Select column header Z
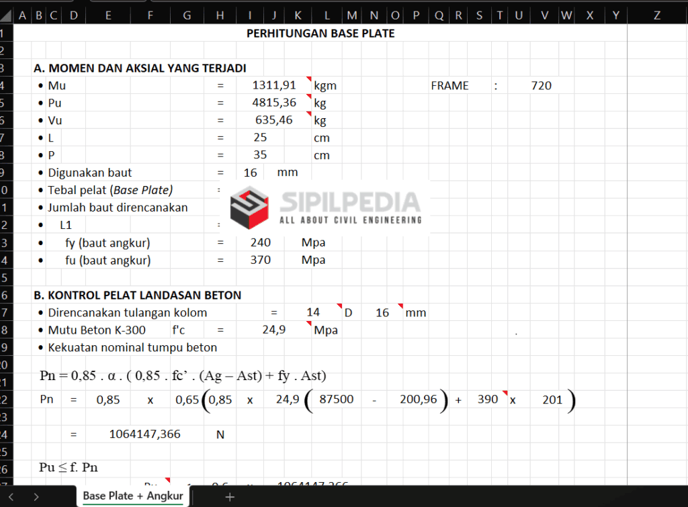Image resolution: width=688 pixels, height=507 pixels. (x=657, y=14)
